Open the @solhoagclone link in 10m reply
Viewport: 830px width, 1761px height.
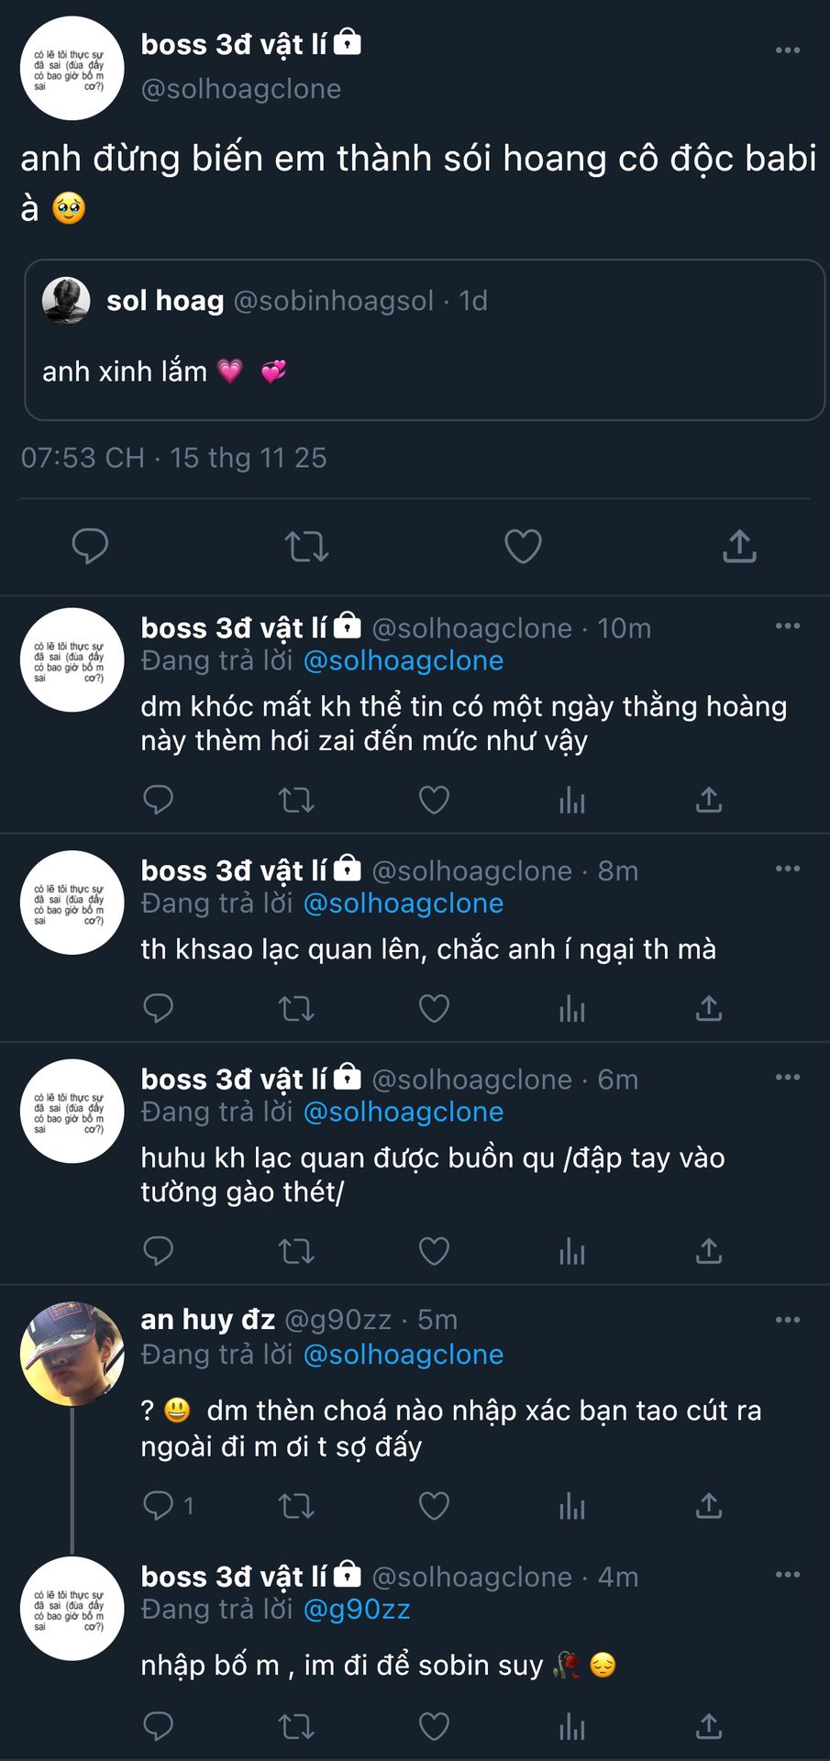coord(404,661)
